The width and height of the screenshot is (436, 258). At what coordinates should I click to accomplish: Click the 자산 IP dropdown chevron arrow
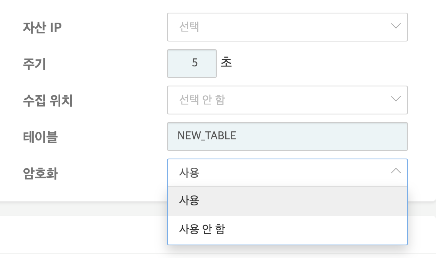click(396, 26)
